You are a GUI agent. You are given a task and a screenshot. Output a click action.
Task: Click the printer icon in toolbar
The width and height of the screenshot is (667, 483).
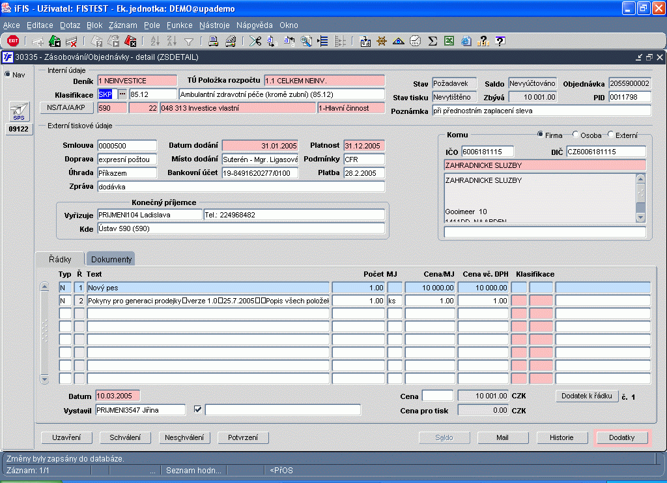213,41
